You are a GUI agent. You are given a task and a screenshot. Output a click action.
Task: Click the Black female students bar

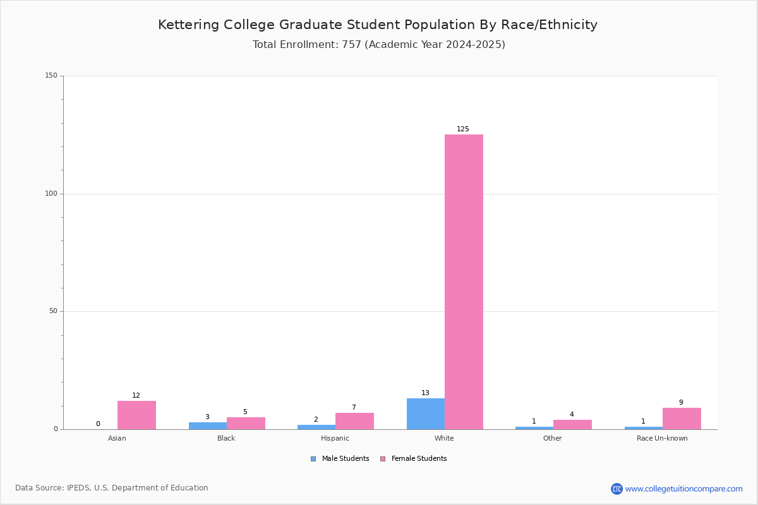[x=246, y=424]
